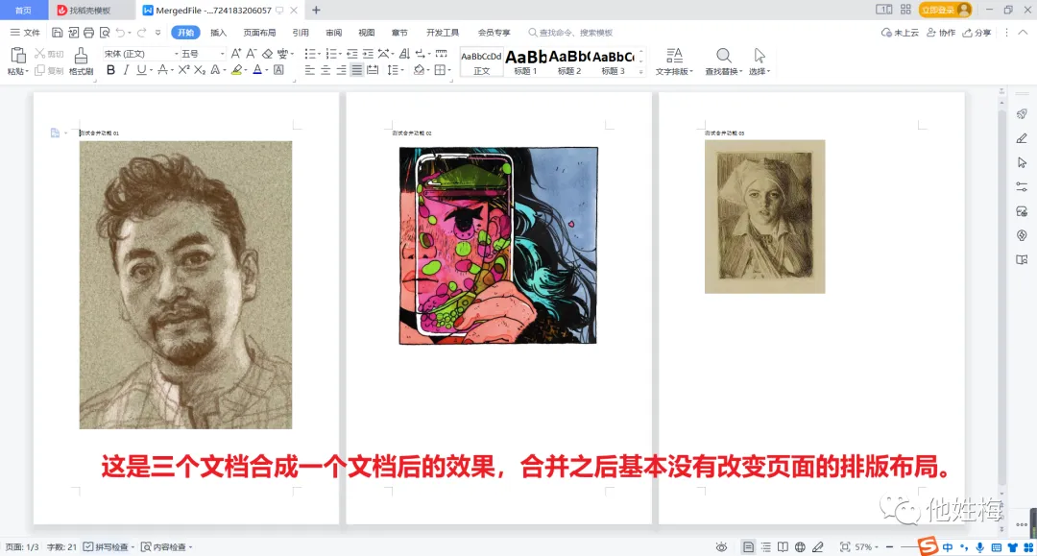Click the 立即登录 login button
This screenshot has width=1037, height=556.
pos(945,10)
